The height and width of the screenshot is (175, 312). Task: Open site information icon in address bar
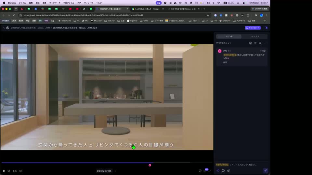tap(21, 15)
